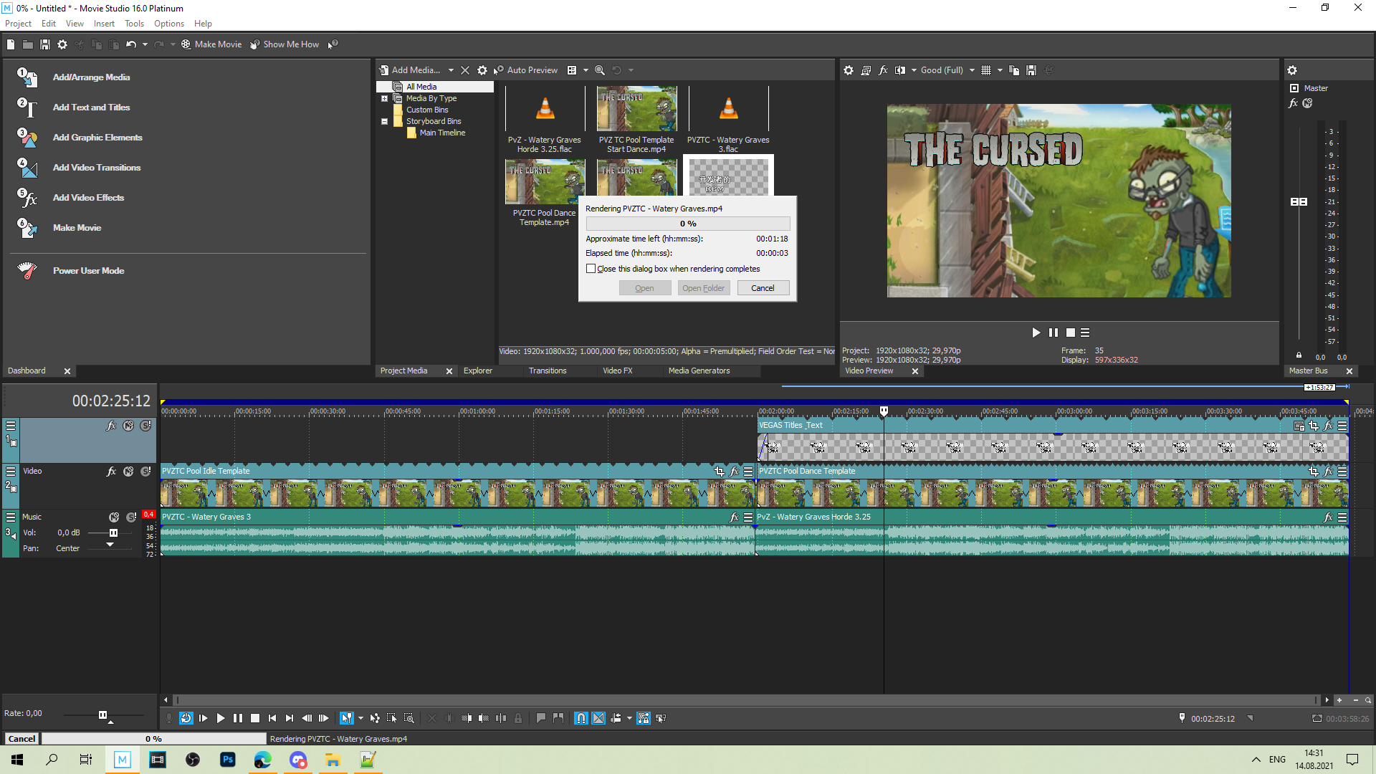
Task: Switch to the Explorer tab
Action: click(x=477, y=371)
